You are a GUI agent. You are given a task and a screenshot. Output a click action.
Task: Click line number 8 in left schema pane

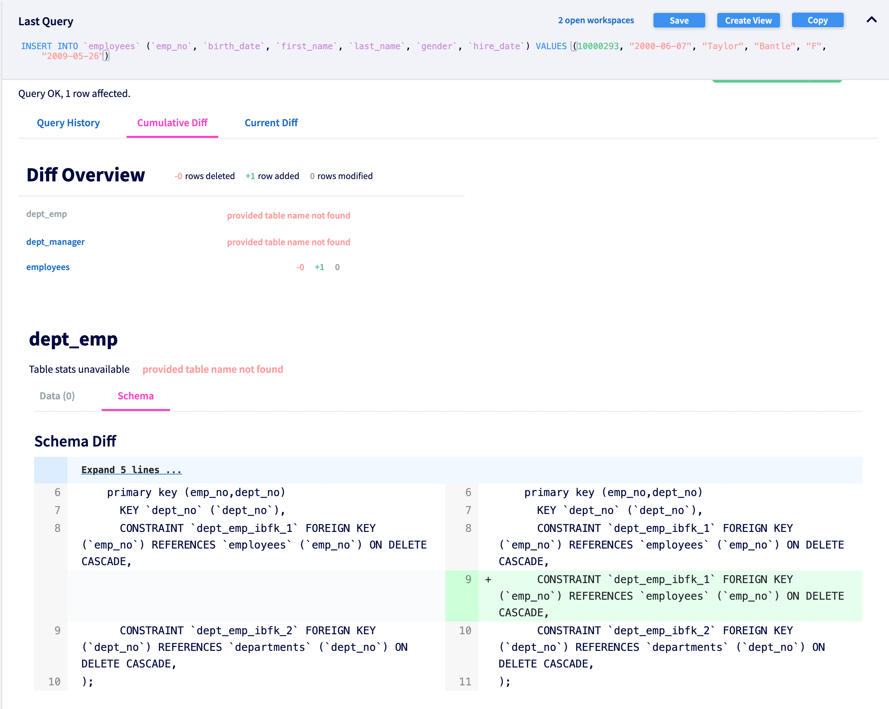(57, 528)
